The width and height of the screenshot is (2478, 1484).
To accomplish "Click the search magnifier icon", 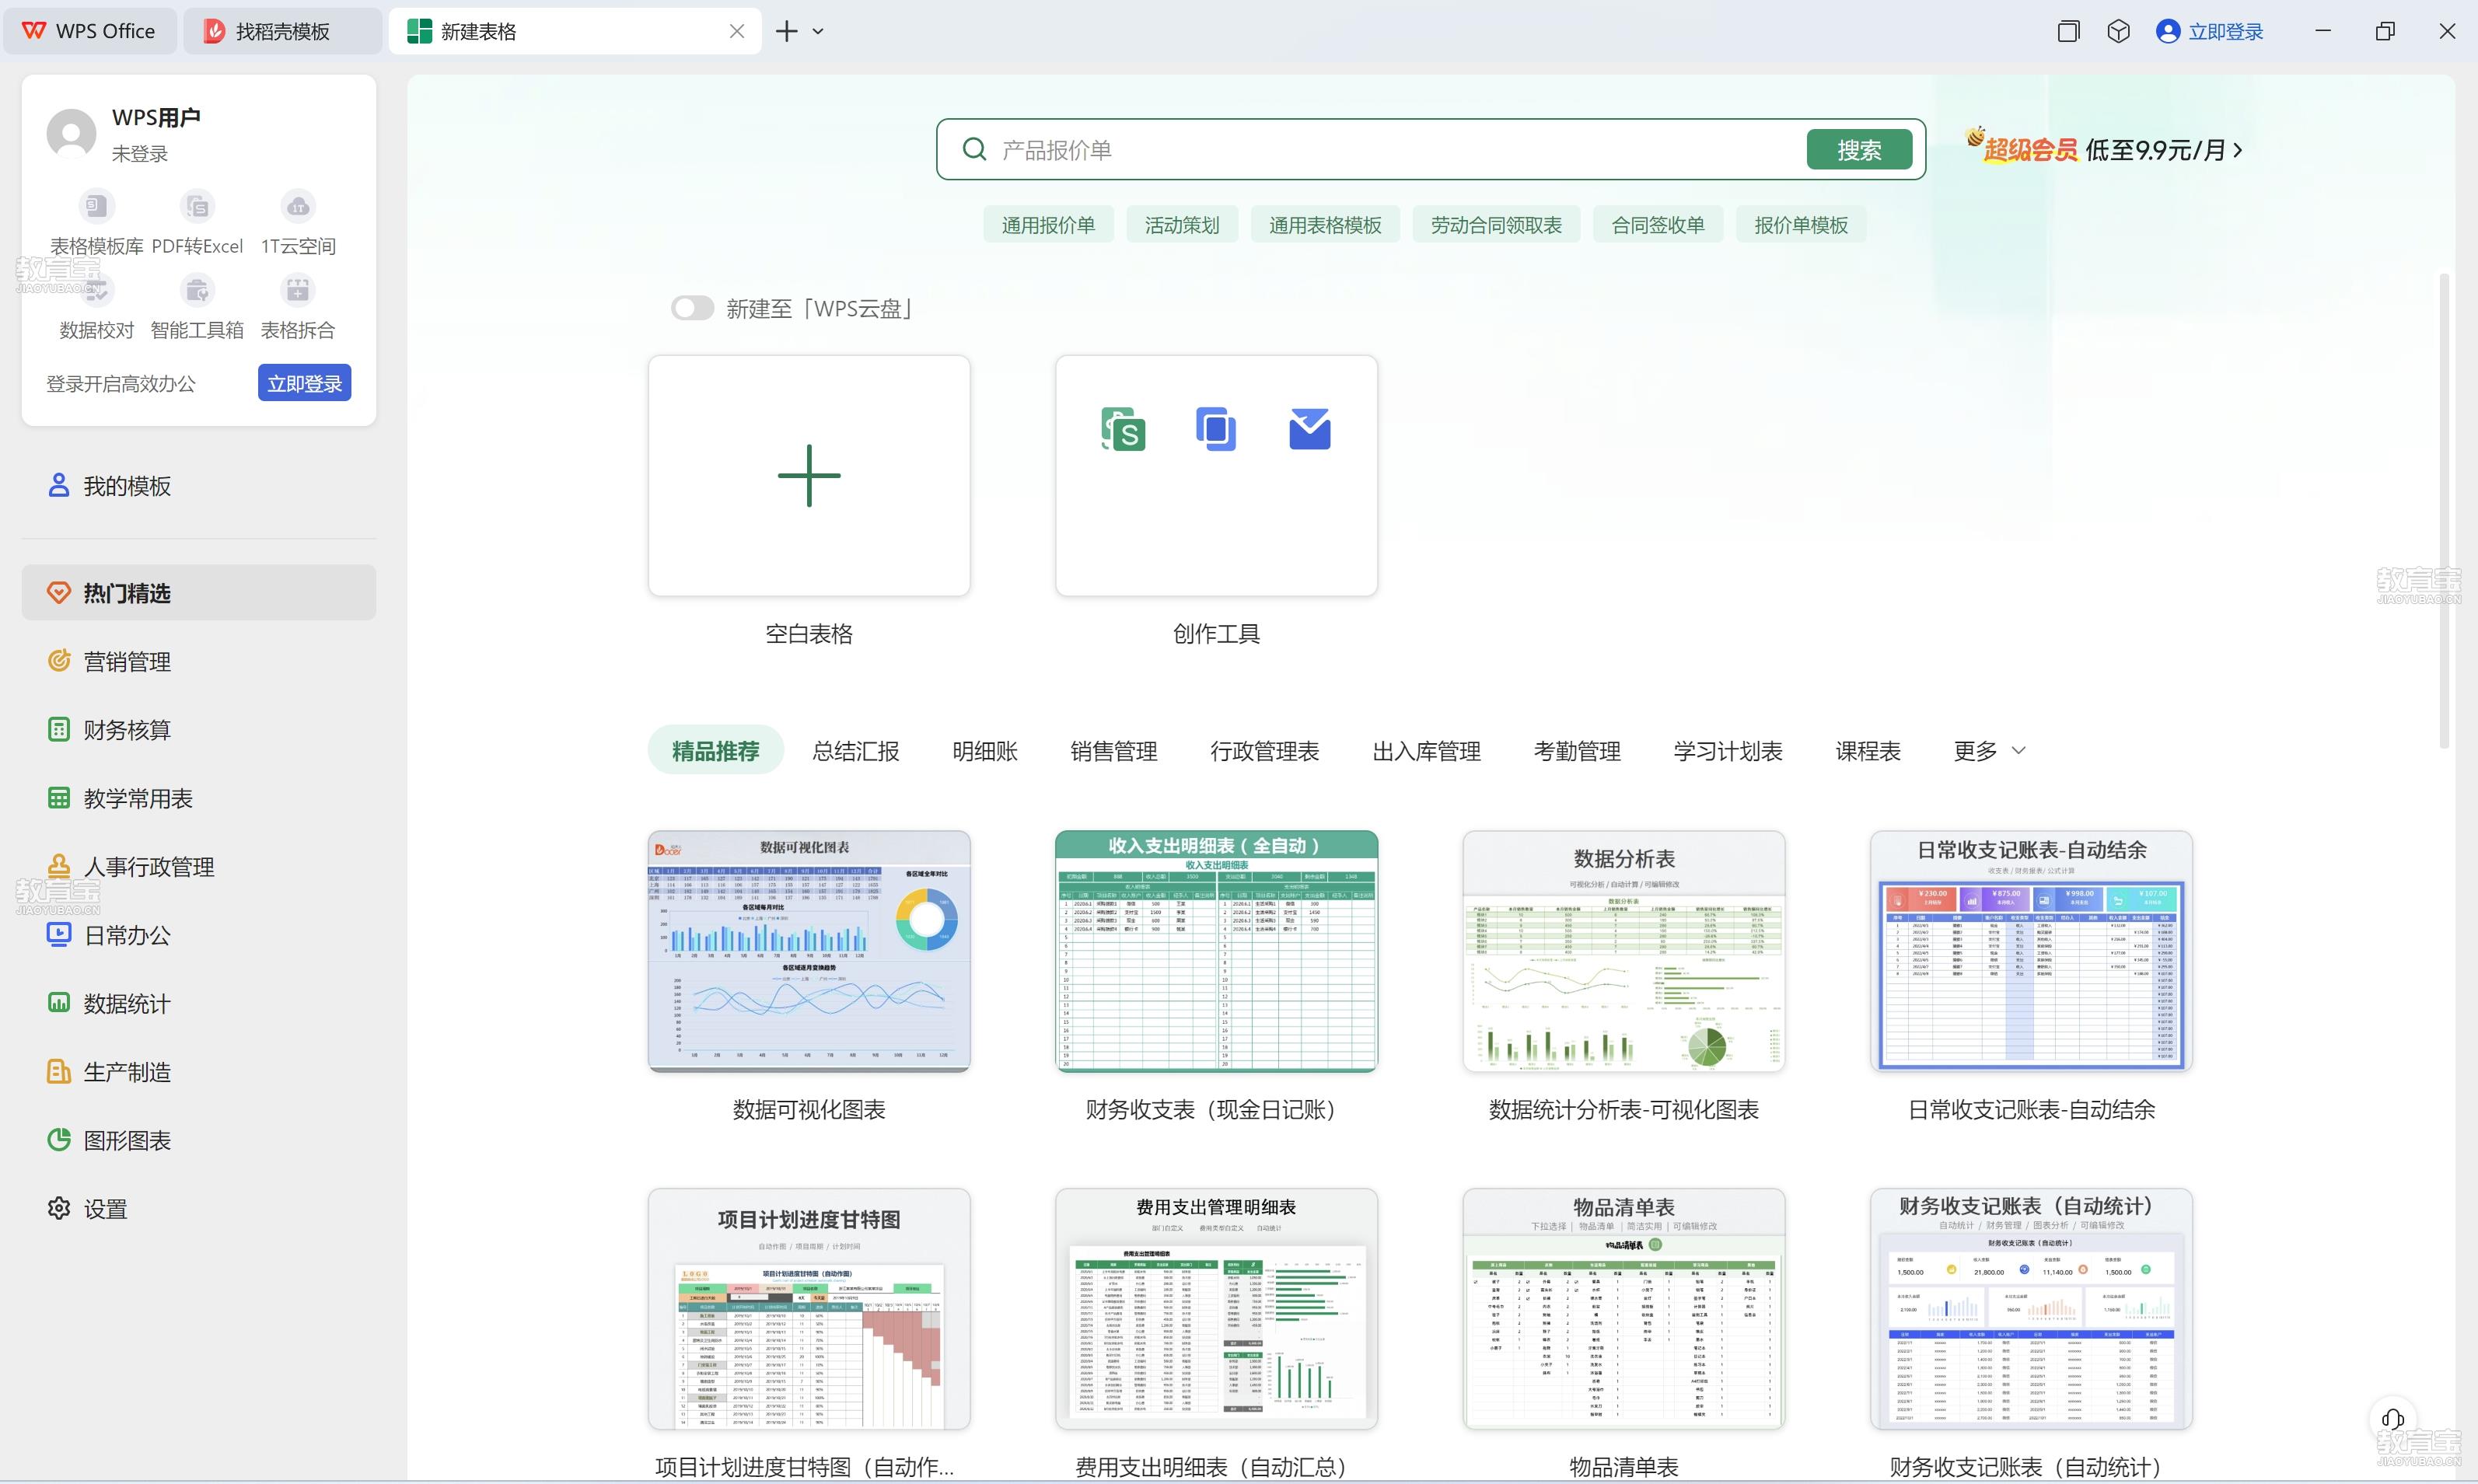I will 974,150.
